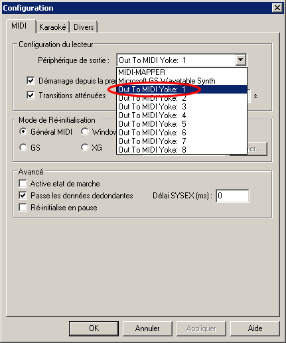The height and width of the screenshot is (343, 286).
Task: Select the MIDI tab
Action: point(19,26)
